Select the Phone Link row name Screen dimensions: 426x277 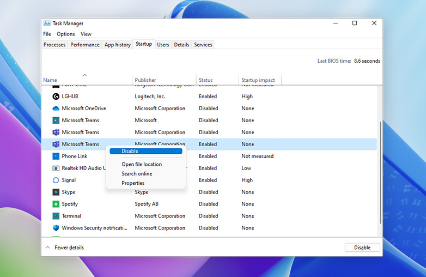75,156
